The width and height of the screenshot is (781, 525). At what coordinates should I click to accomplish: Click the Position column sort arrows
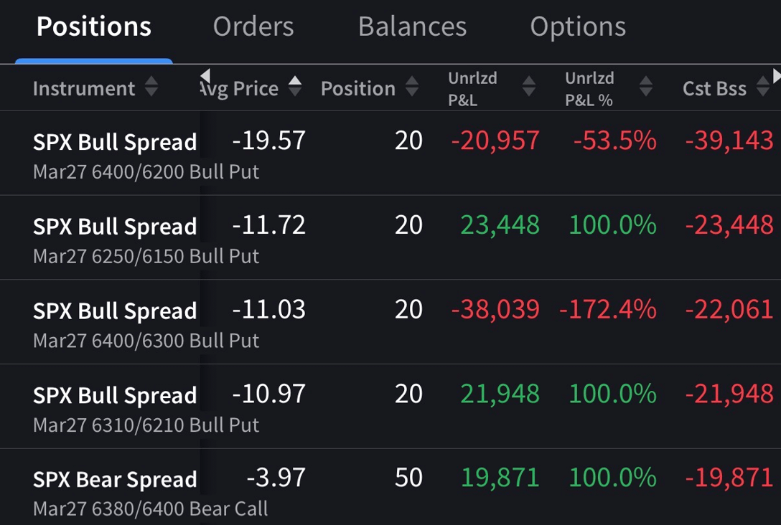click(412, 88)
